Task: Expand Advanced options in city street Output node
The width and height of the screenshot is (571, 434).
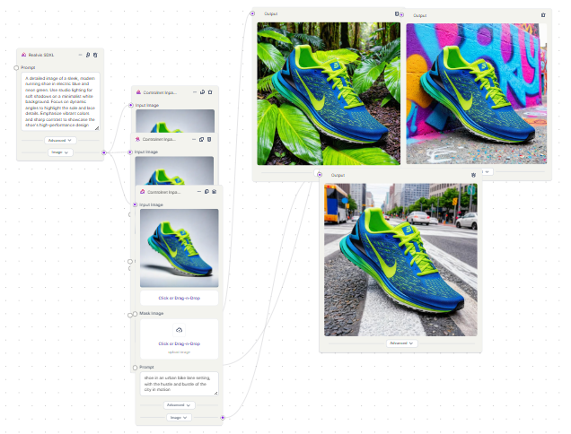Action: tap(401, 343)
